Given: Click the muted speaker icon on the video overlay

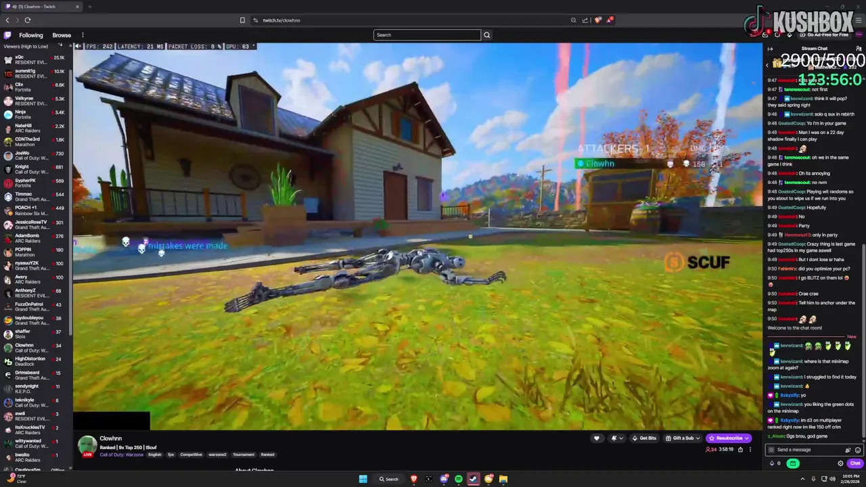Looking at the screenshot, I should 78,47.
